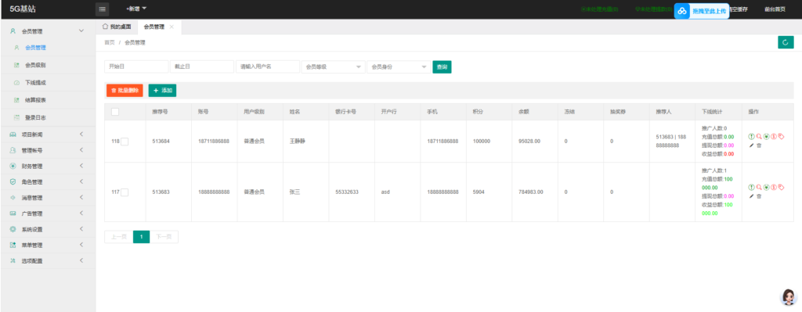Click the red dollar icon in 张三's row
802x312 pixels.
[774, 188]
